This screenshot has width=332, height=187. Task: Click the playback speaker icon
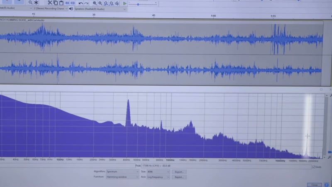coord(71,9)
